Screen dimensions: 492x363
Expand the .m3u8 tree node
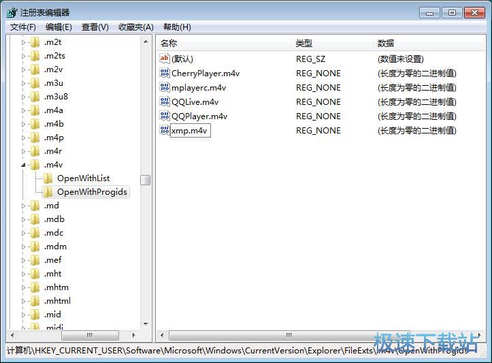(23, 97)
